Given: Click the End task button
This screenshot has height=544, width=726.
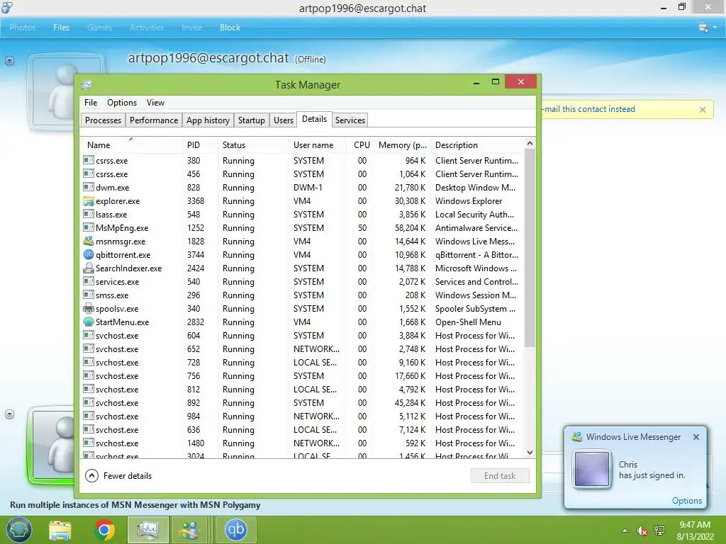Looking at the screenshot, I should [500, 475].
